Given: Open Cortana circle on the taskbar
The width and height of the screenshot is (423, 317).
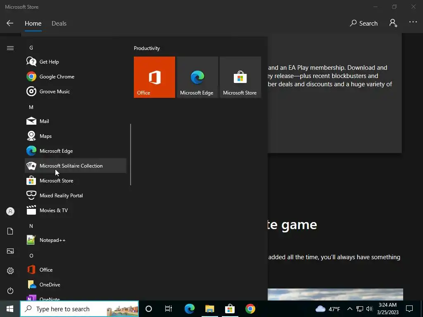Looking at the screenshot, I should (149, 309).
